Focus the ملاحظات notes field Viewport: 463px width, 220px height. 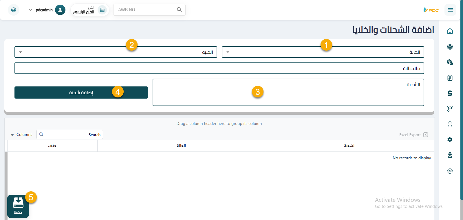tap(219, 68)
